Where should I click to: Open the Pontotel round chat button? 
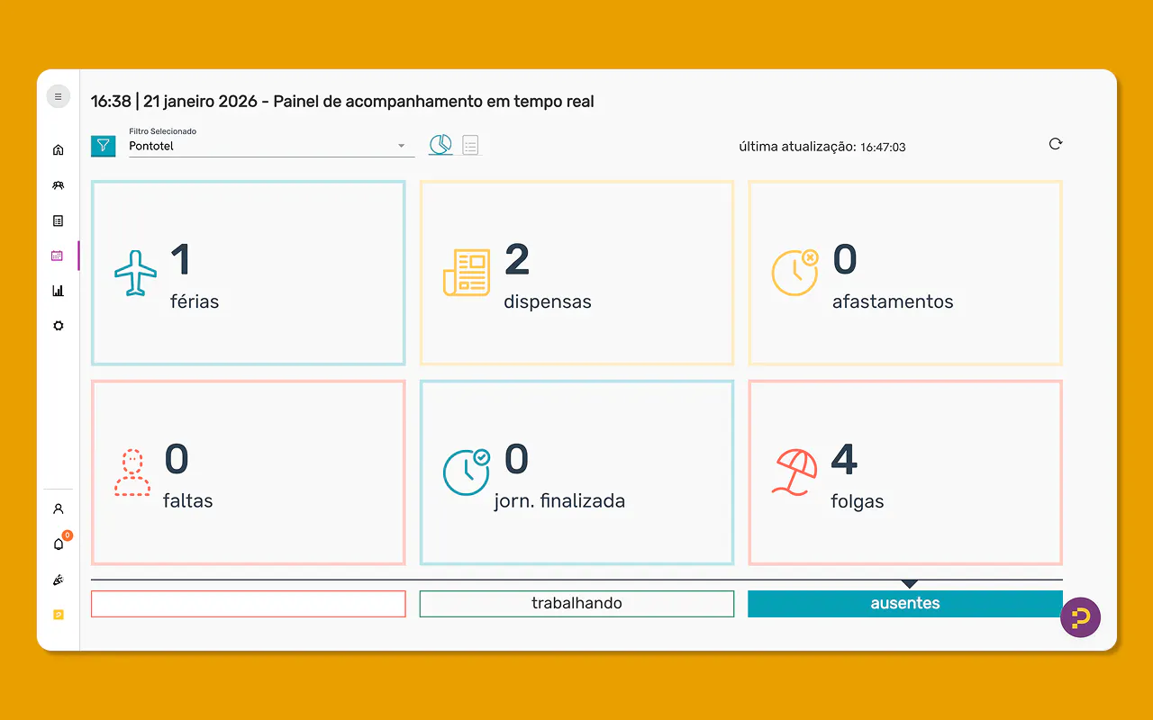(1080, 617)
